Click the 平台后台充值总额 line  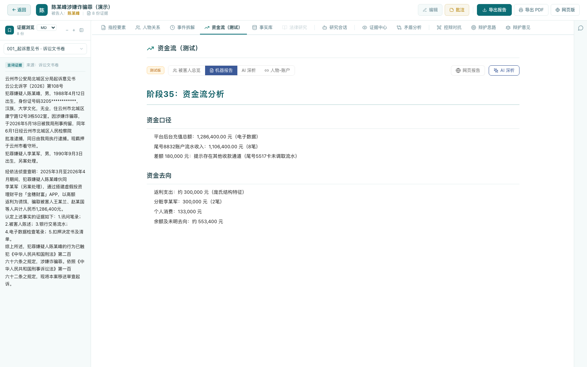point(207,137)
